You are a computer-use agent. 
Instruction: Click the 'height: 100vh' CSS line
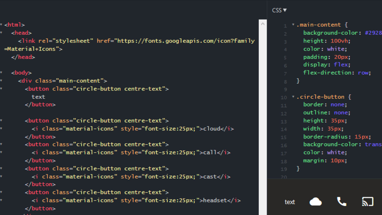[327, 41]
